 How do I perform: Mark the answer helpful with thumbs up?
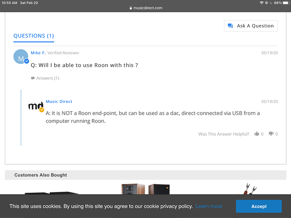tap(256, 133)
